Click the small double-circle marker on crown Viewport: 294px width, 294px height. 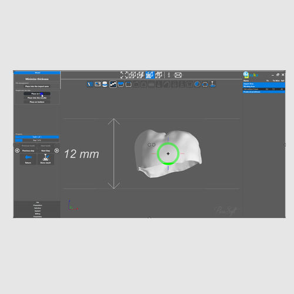click(152, 145)
